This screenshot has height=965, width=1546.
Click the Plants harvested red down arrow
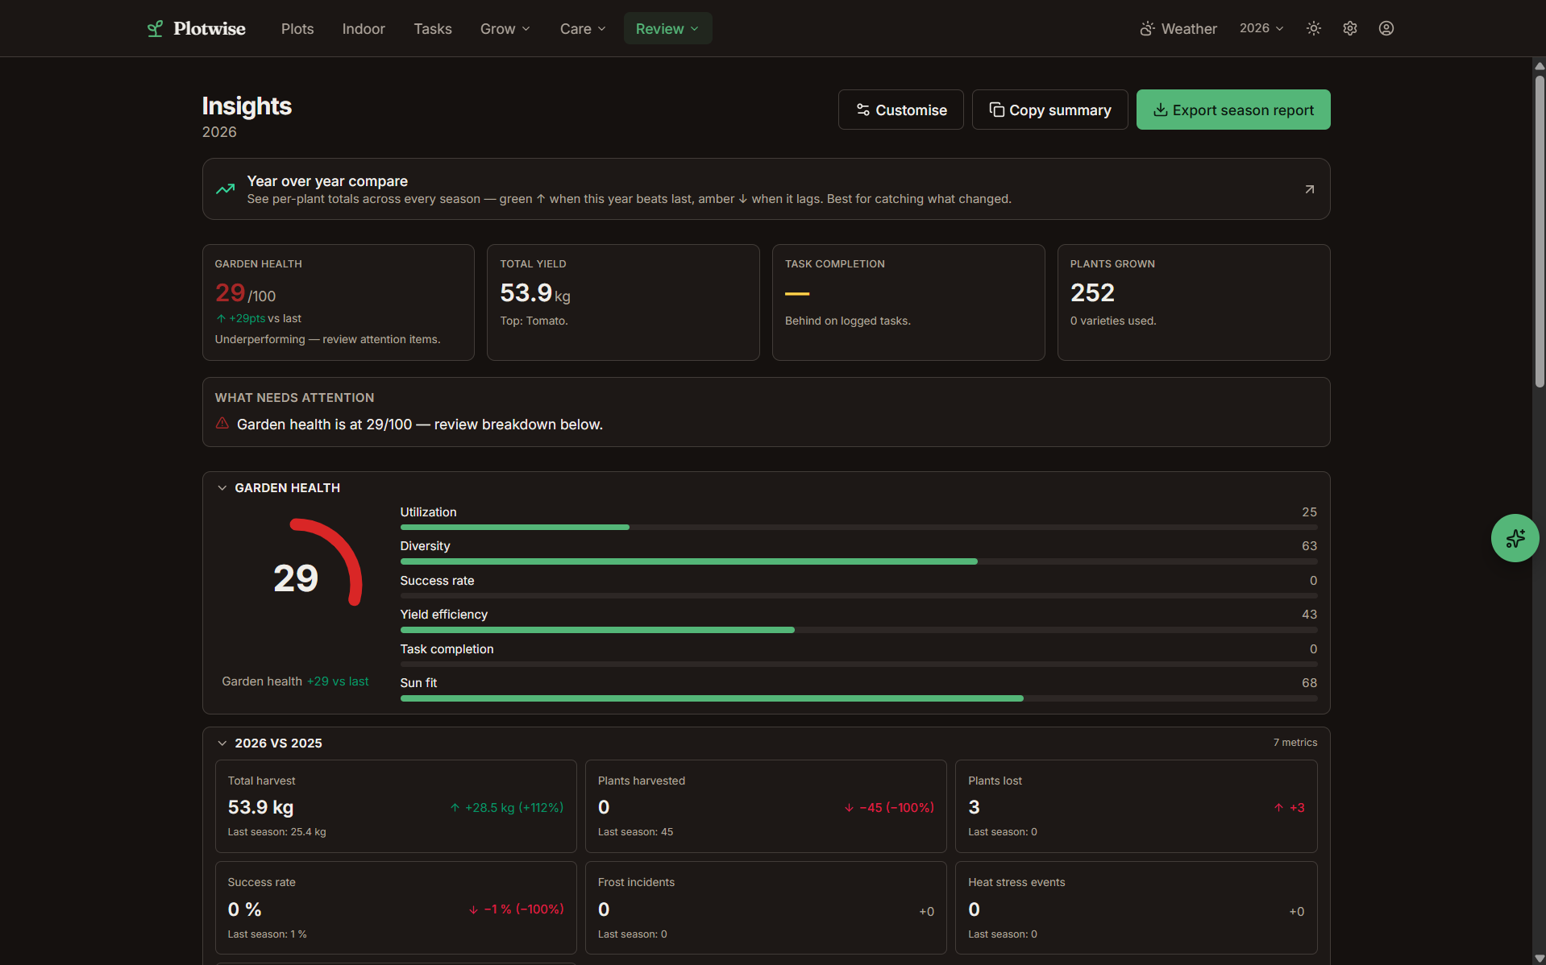tap(849, 808)
